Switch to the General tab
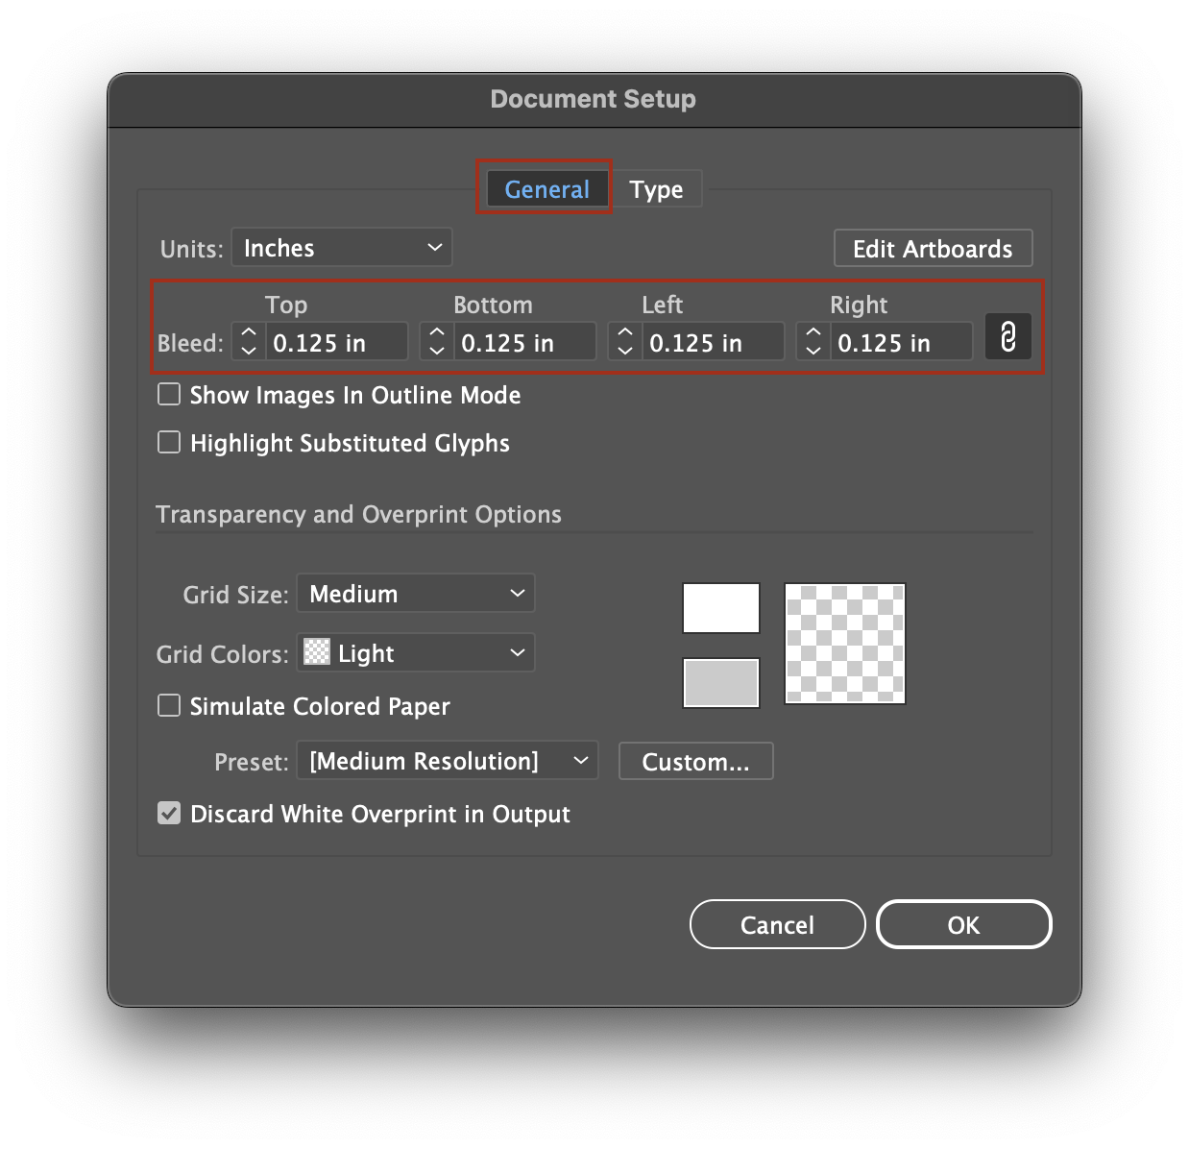 (546, 189)
